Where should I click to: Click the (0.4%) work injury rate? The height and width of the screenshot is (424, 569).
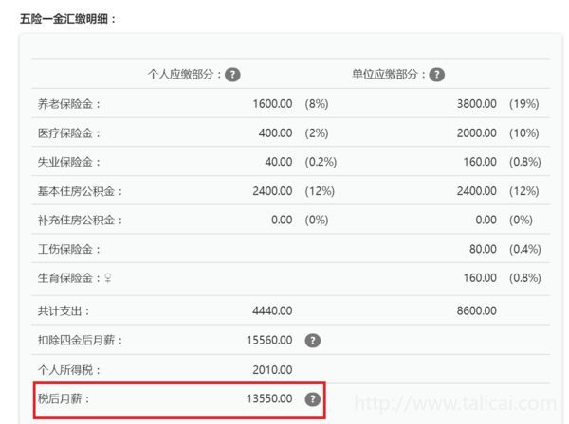[x=525, y=249]
